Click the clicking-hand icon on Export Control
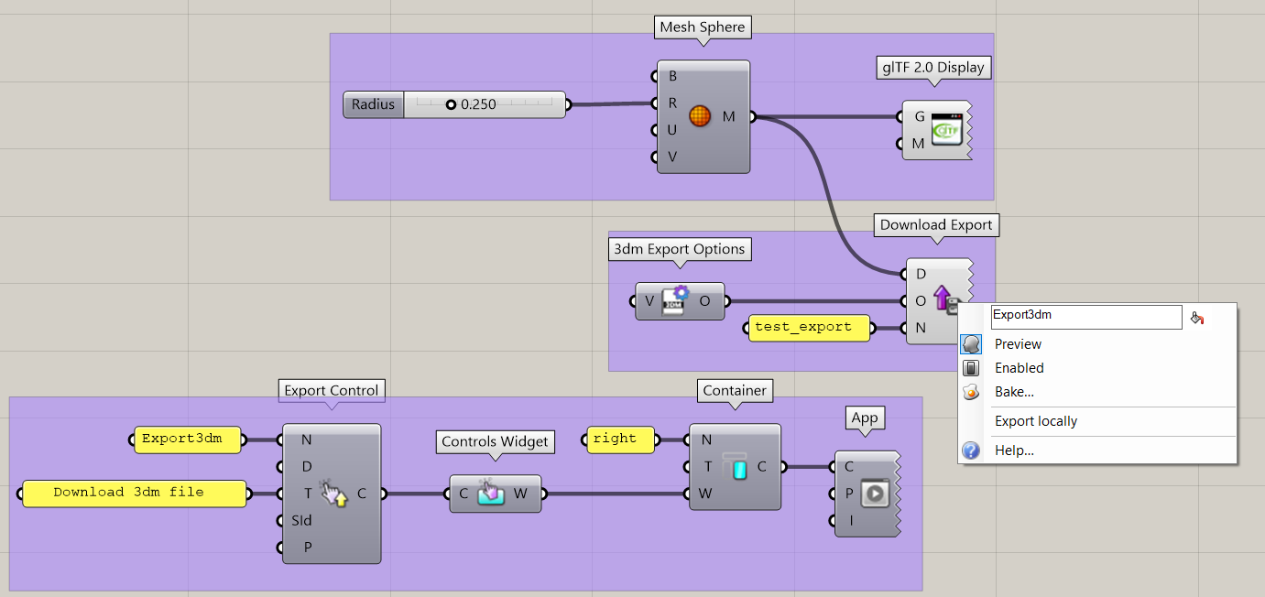The height and width of the screenshot is (597, 1265). click(332, 494)
